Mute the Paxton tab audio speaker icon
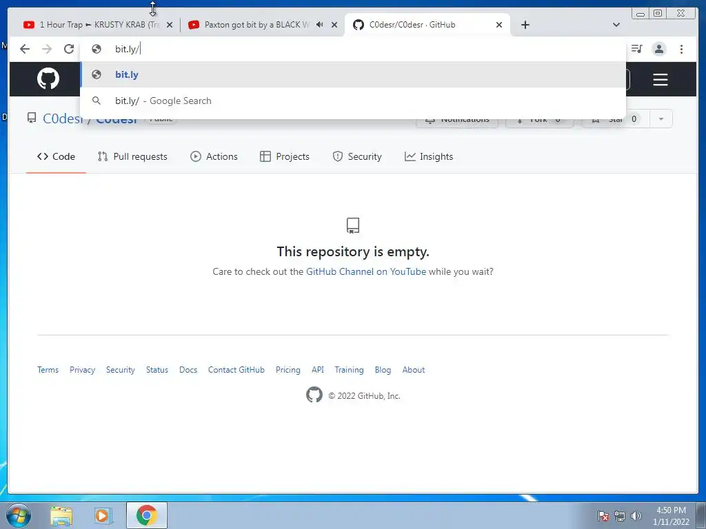 [320, 25]
